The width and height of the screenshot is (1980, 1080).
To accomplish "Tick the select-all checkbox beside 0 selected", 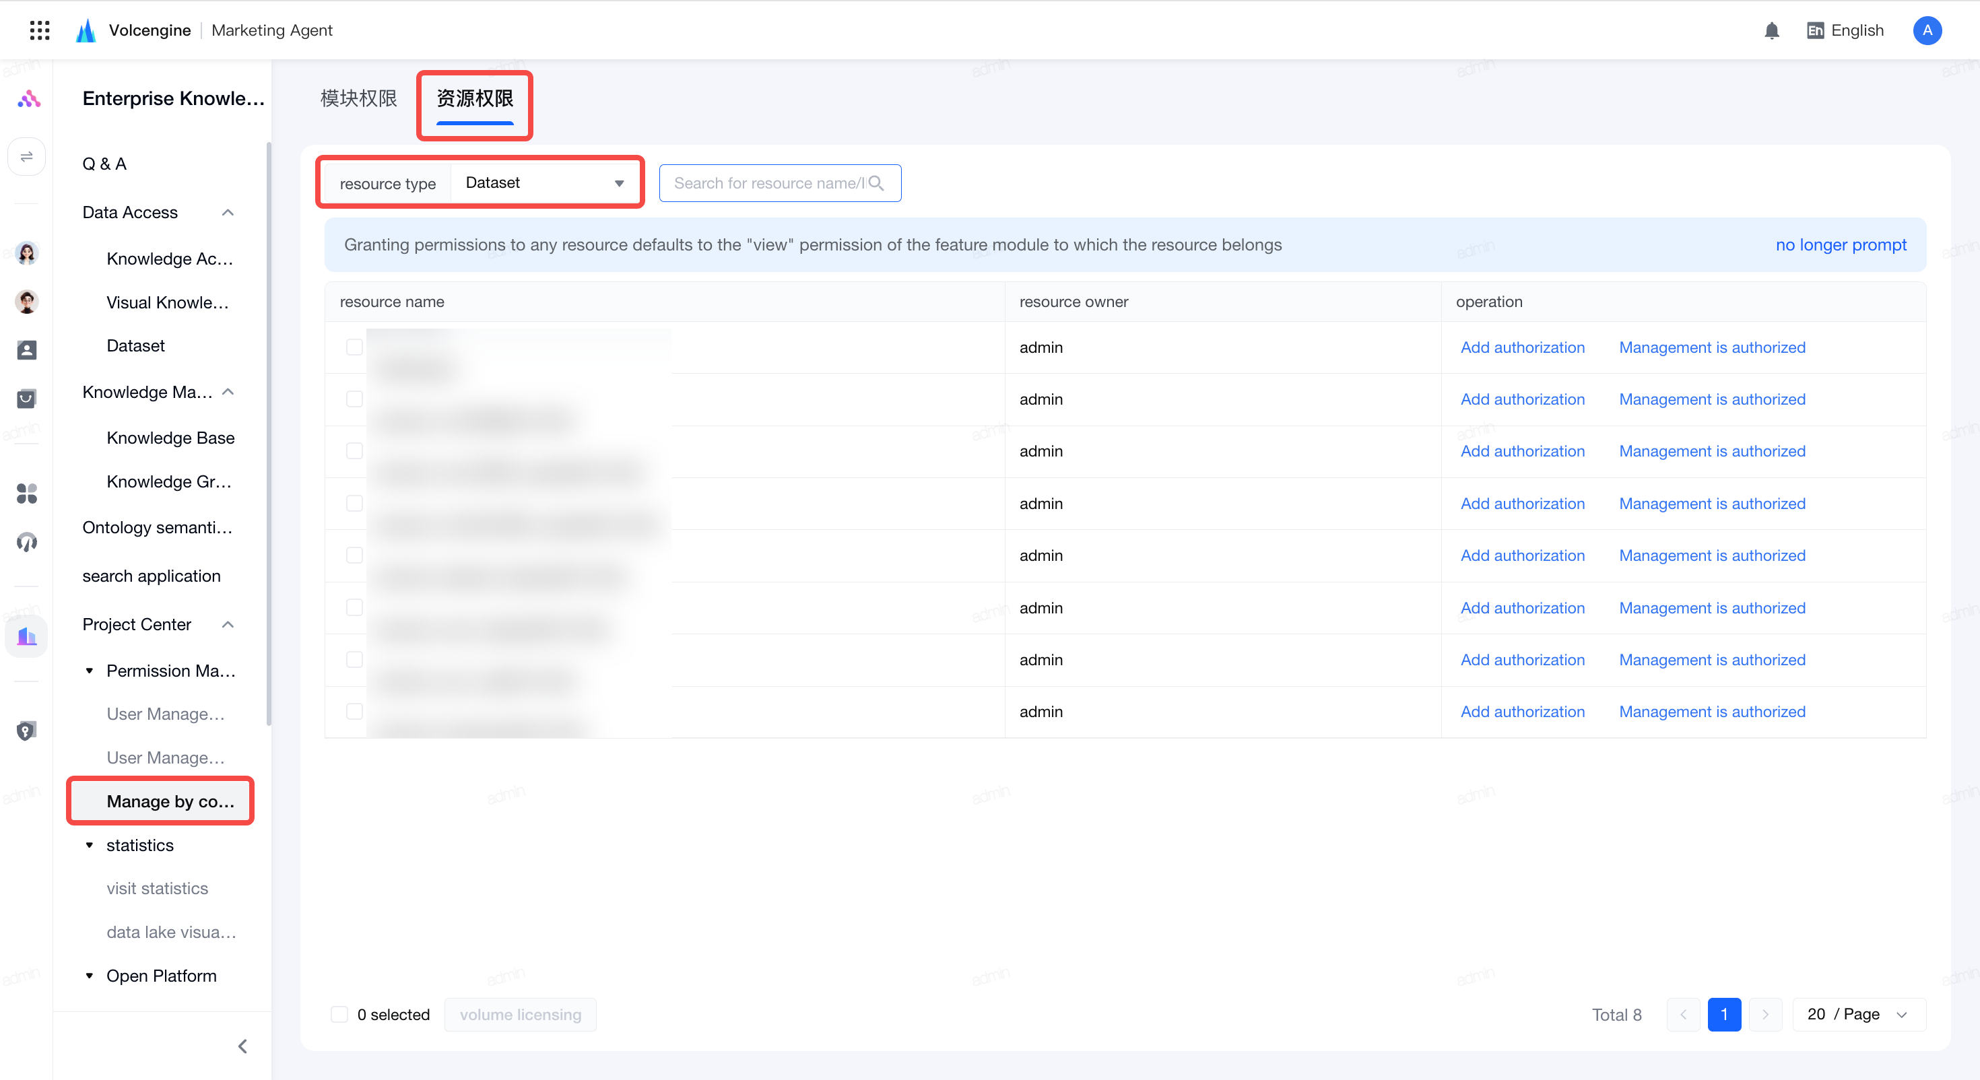I will pos(339,1015).
